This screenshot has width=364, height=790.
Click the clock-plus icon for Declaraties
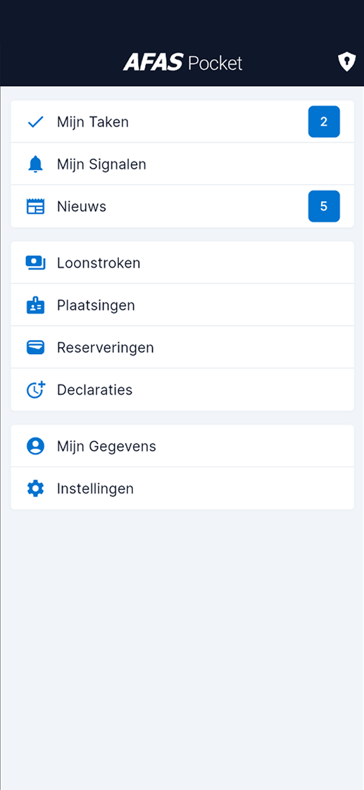pos(35,390)
